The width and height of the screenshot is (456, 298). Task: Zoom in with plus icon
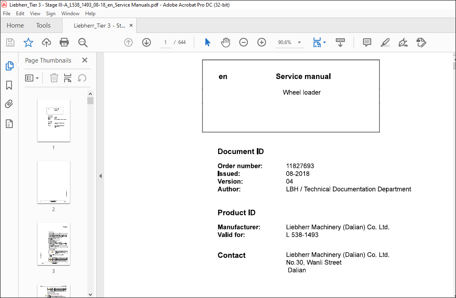coord(261,42)
